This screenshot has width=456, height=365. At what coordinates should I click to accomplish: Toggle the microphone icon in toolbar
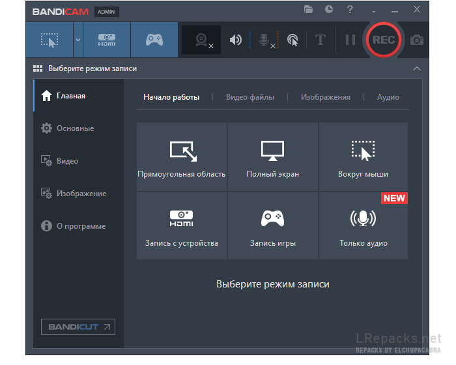tap(266, 40)
